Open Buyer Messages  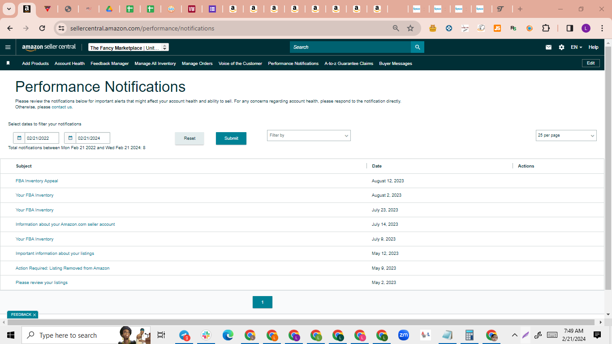pos(396,64)
